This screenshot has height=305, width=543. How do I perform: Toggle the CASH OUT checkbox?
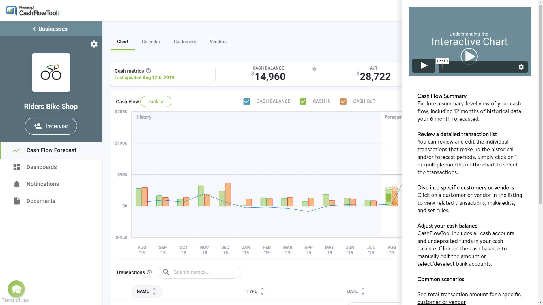tap(343, 101)
